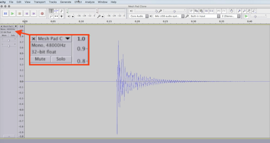This screenshot has width=270, height=143.
Task: Choose the Time Shift tool
Action: pos(56,16)
